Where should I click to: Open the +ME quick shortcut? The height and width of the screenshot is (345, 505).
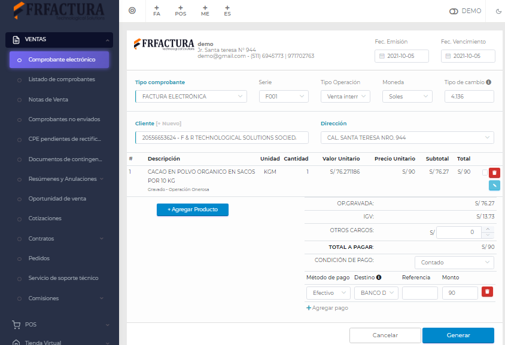pos(205,11)
